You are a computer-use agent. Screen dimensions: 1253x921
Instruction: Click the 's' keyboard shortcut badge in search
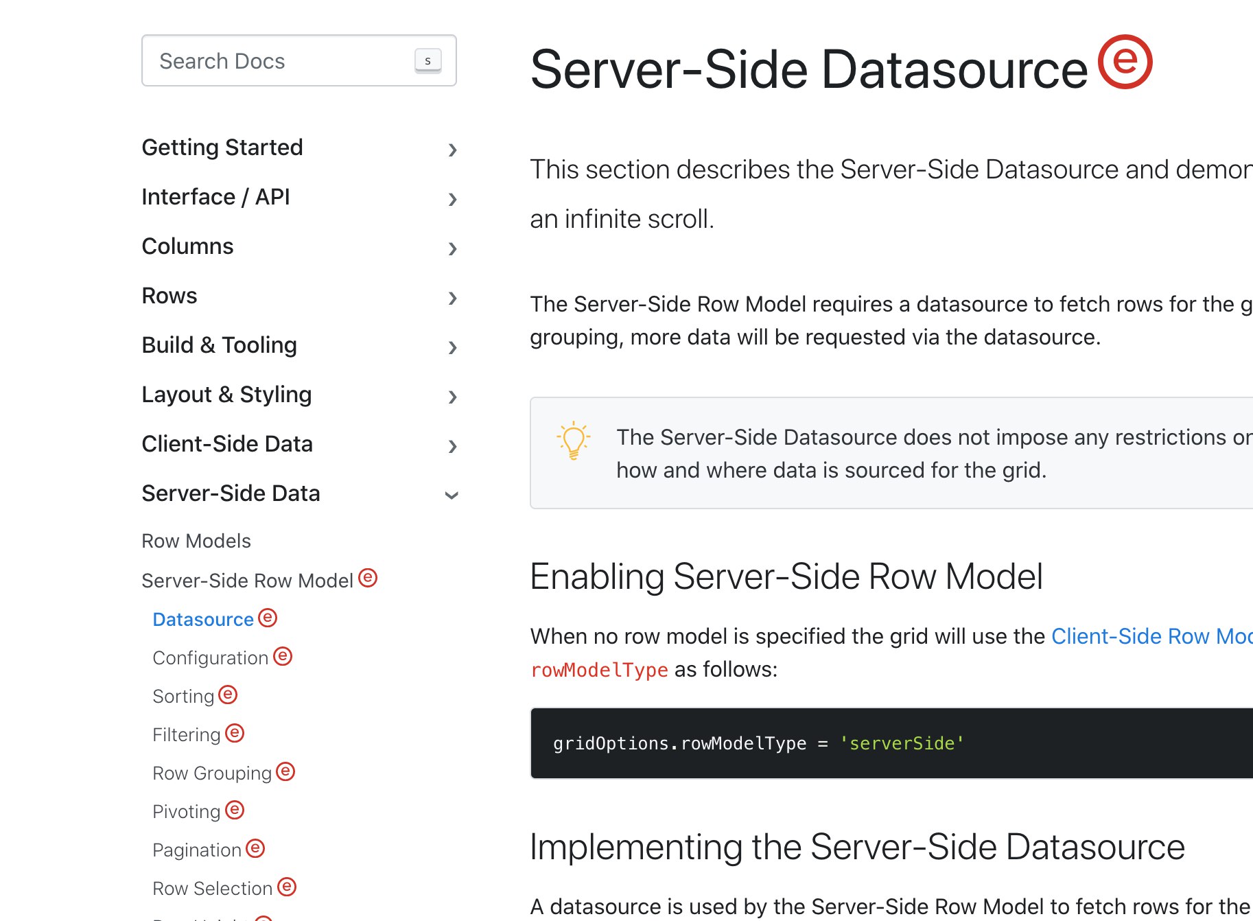click(x=428, y=60)
